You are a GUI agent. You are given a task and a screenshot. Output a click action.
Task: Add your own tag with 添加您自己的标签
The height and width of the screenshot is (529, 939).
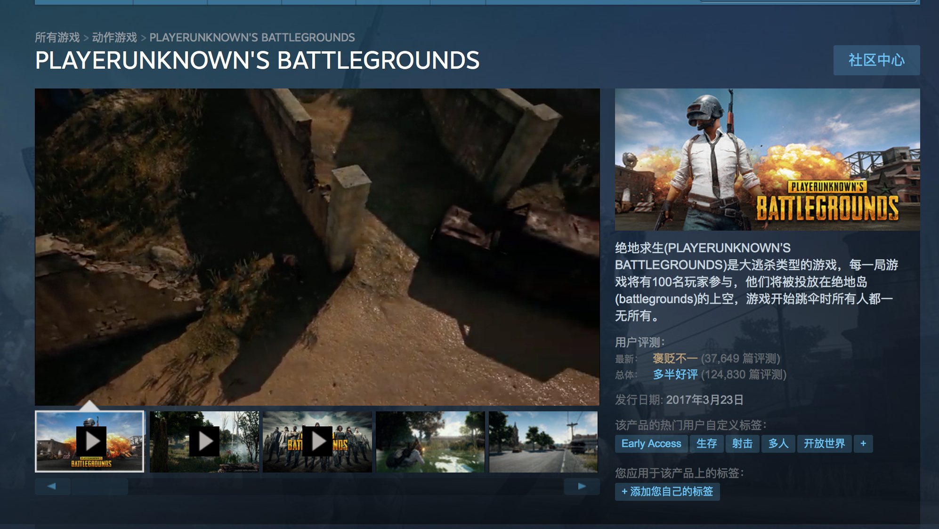tap(667, 491)
